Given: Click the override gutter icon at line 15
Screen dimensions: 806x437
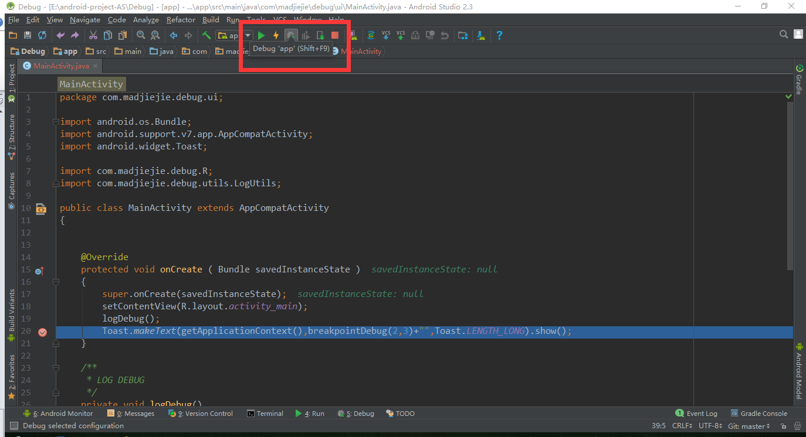Looking at the screenshot, I should [39, 271].
